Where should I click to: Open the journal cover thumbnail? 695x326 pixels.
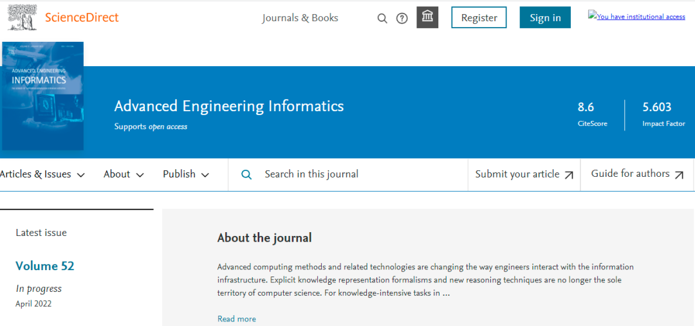tap(42, 96)
